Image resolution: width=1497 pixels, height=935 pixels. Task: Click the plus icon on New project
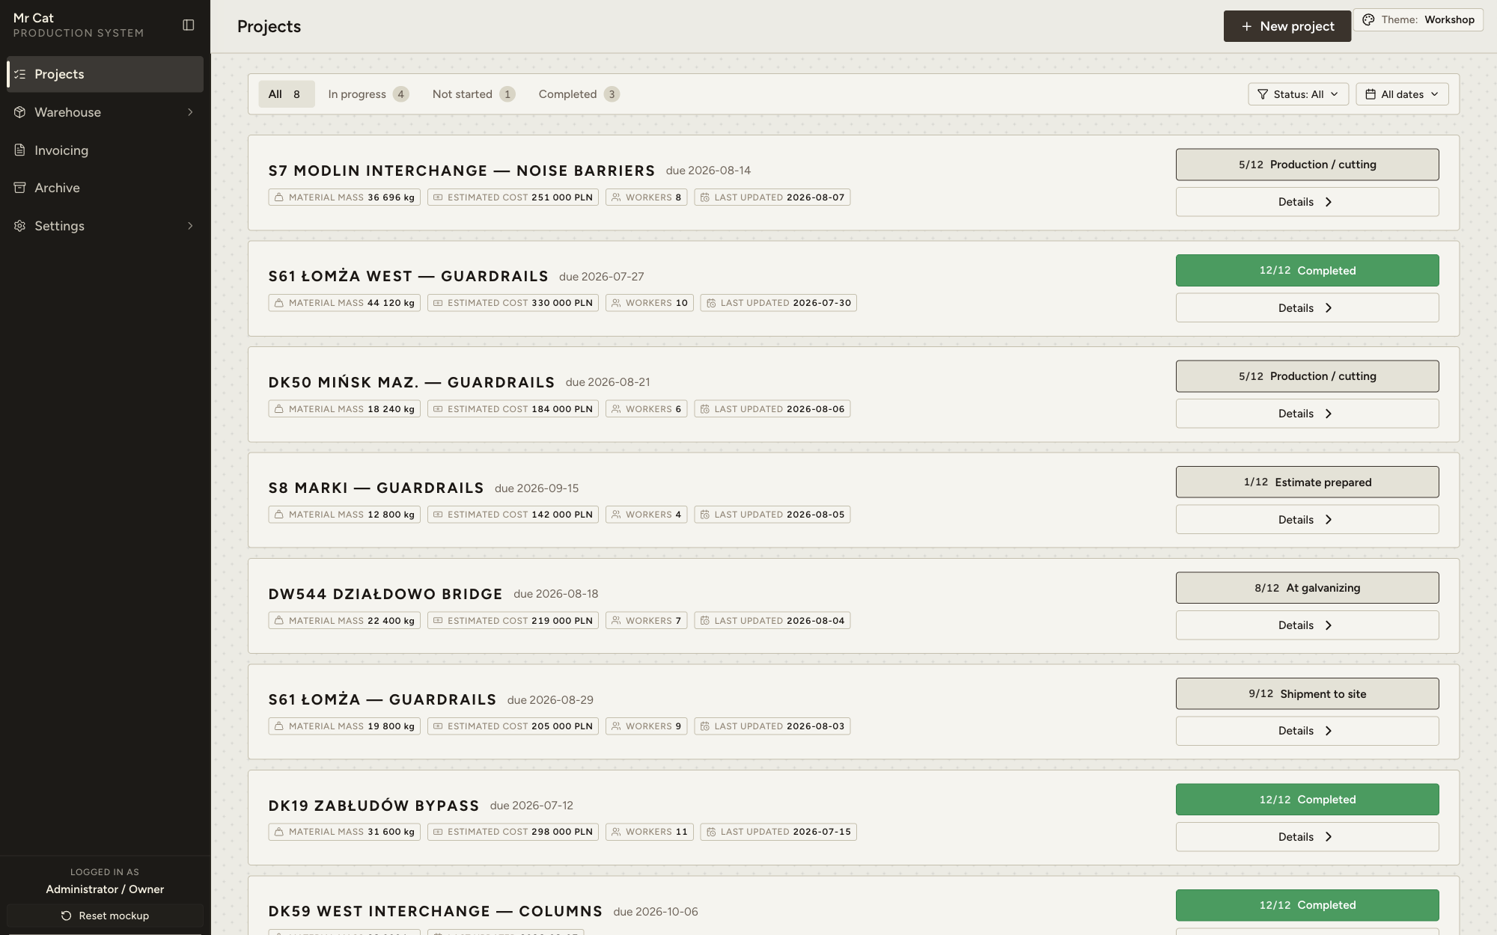(1246, 26)
